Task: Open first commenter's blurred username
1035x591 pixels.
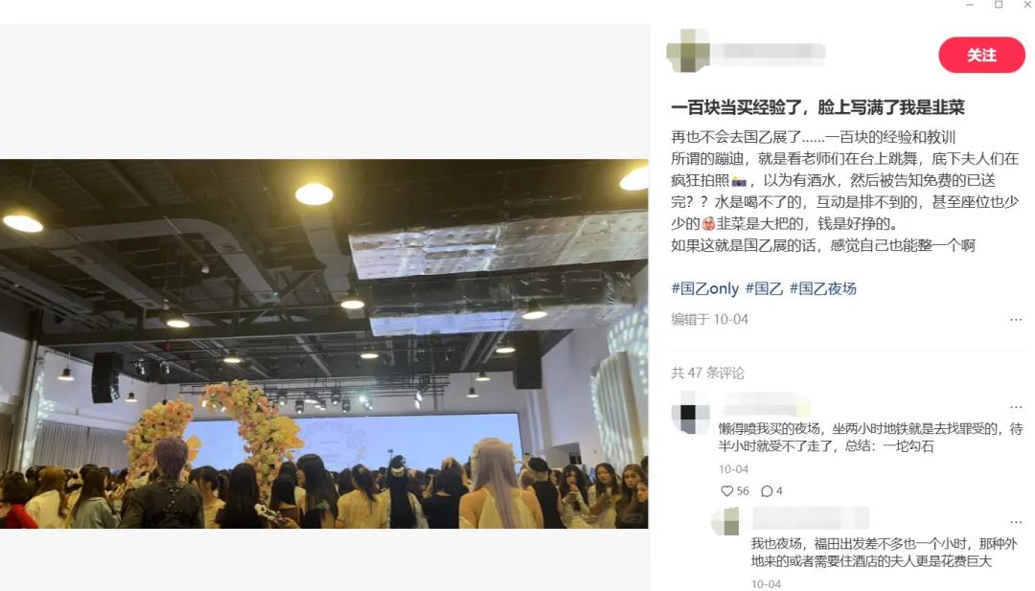Action: coord(765,404)
